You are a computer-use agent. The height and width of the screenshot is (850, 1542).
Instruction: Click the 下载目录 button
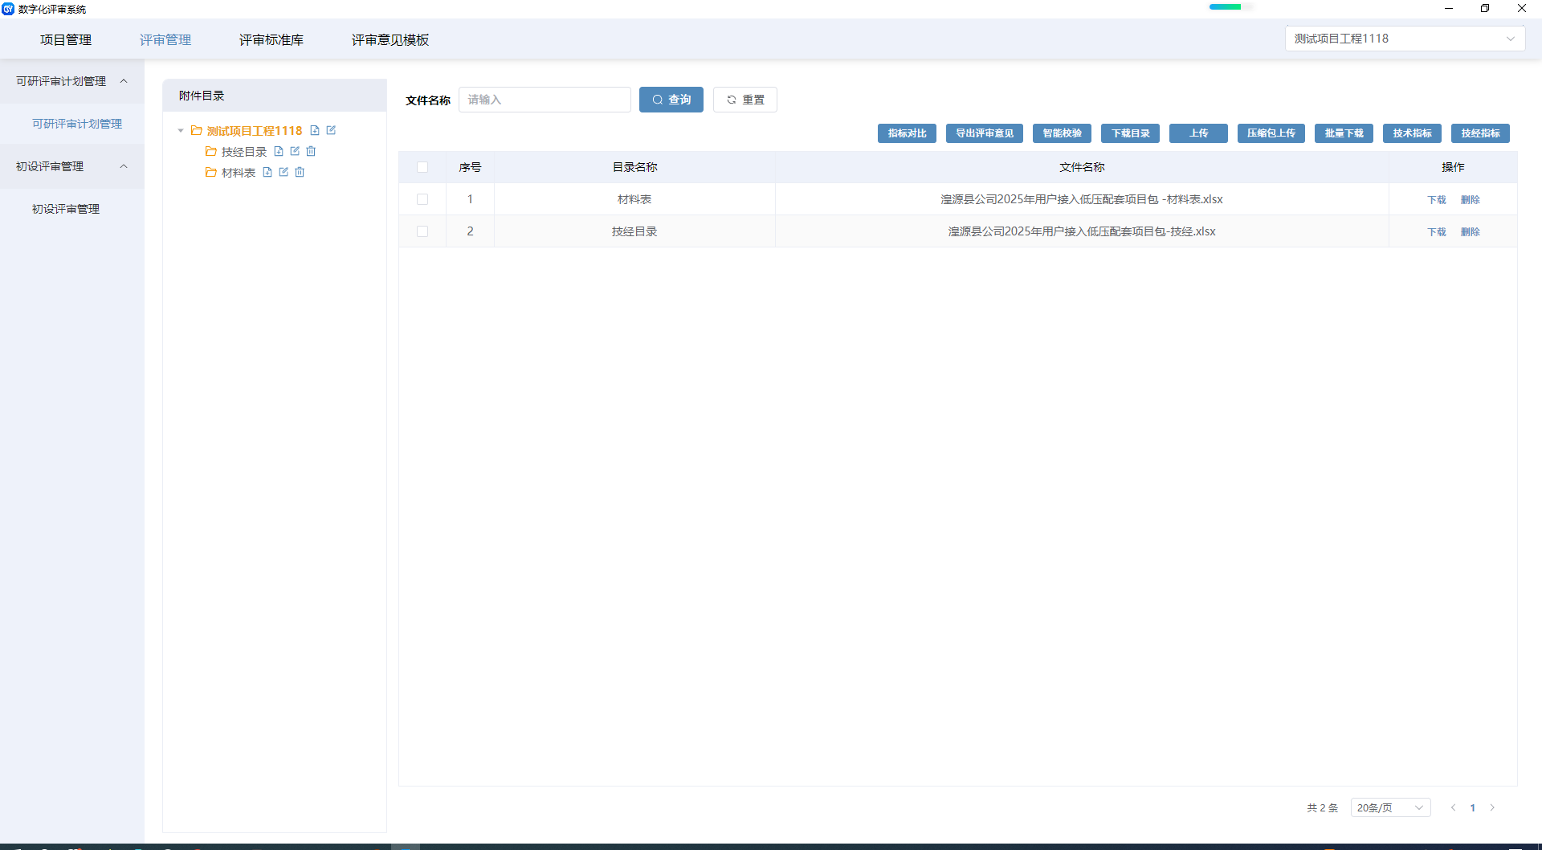pyautogui.click(x=1130, y=133)
